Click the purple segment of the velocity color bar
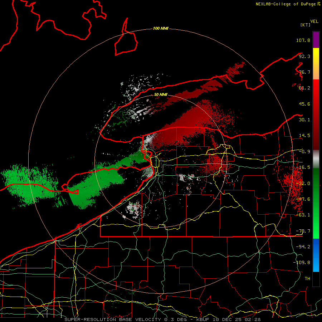 coord(316,40)
